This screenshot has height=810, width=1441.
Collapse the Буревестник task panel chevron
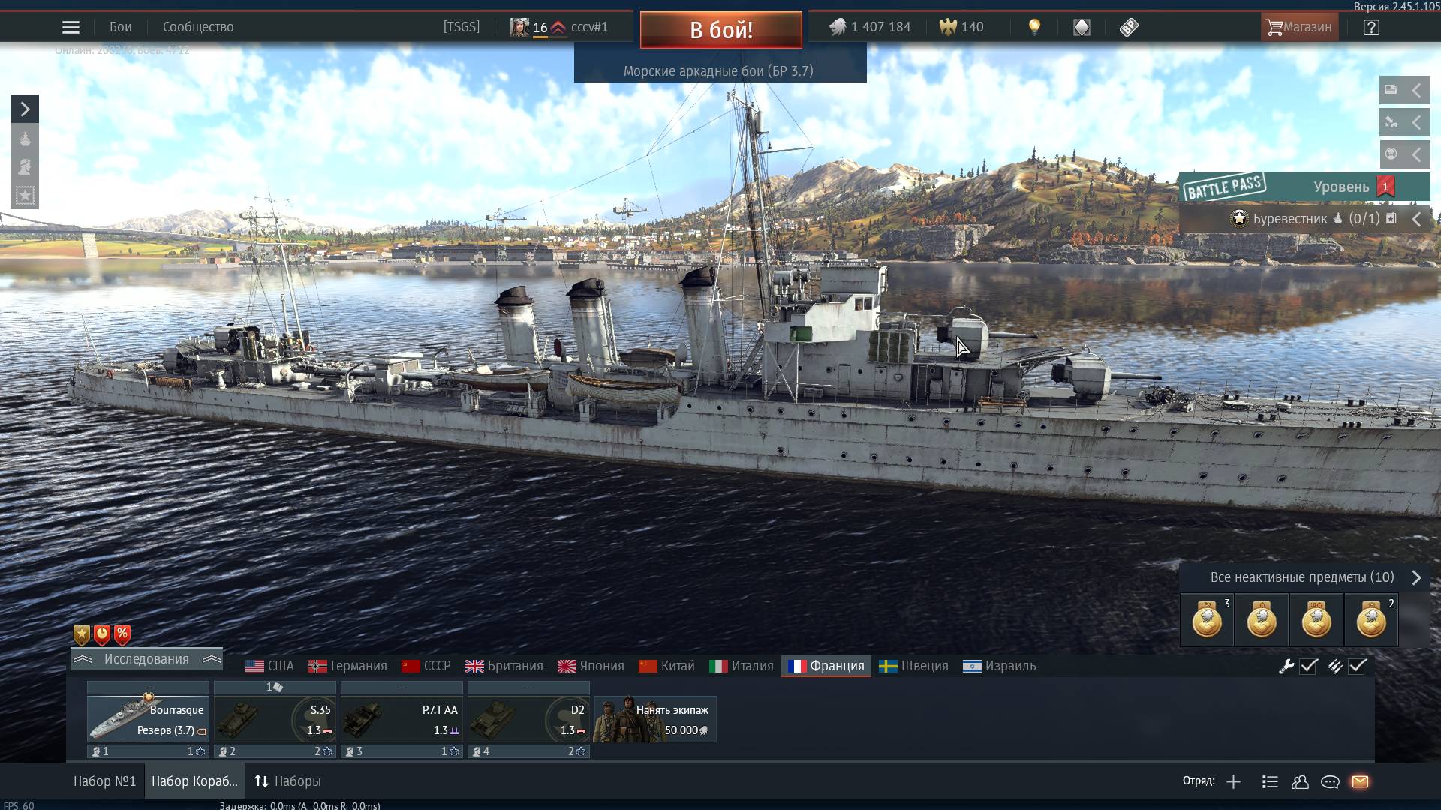(1416, 219)
